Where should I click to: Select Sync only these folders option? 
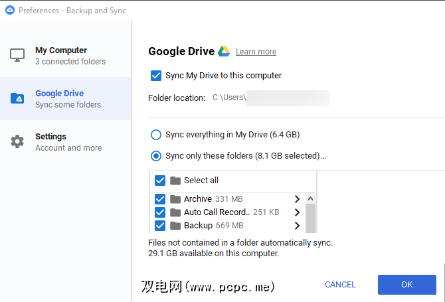156,156
